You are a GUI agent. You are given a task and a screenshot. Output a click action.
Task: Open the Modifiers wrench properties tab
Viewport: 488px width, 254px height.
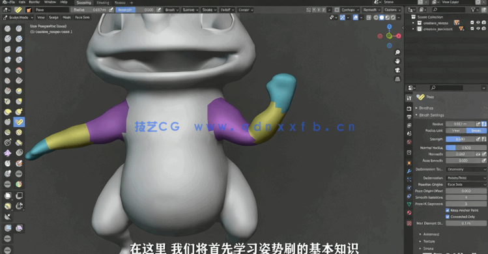point(409,171)
